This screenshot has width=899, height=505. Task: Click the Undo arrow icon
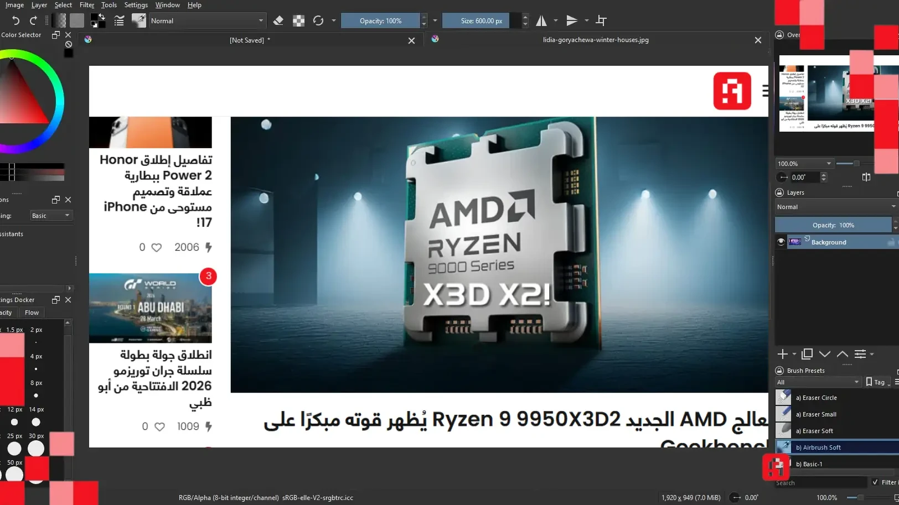pyautogui.click(x=15, y=21)
